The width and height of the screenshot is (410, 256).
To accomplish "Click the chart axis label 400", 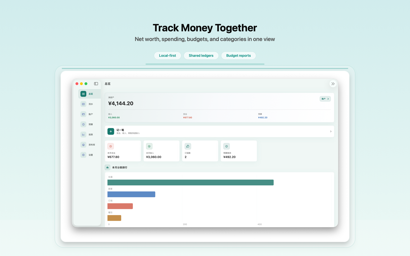I will point(260,224).
